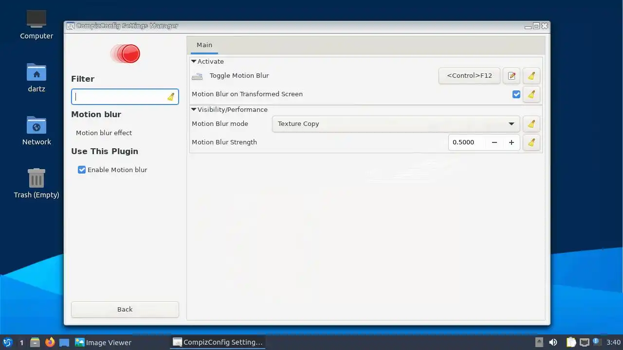This screenshot has height=350, width=623.
Task: Click clipboard icon in system tray
Action: click(x=570, y=342)
